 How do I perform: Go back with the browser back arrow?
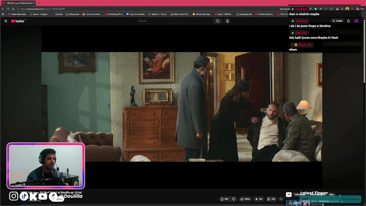coord(3,9)
